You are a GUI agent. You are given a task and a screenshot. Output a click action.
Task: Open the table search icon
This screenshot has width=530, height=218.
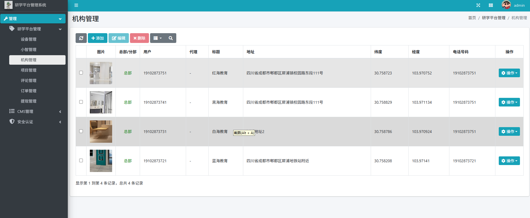tap(171, 38)
